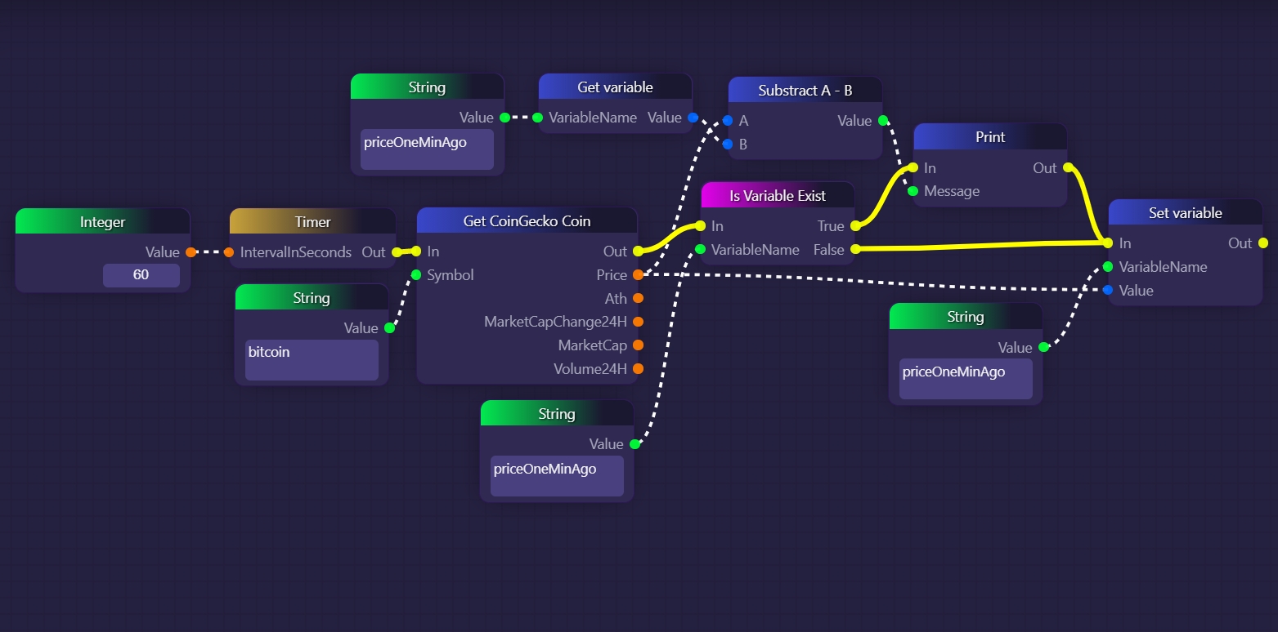1278x632 pixels.
Task: Click the bitcoin text field
Action: [311, 359]
